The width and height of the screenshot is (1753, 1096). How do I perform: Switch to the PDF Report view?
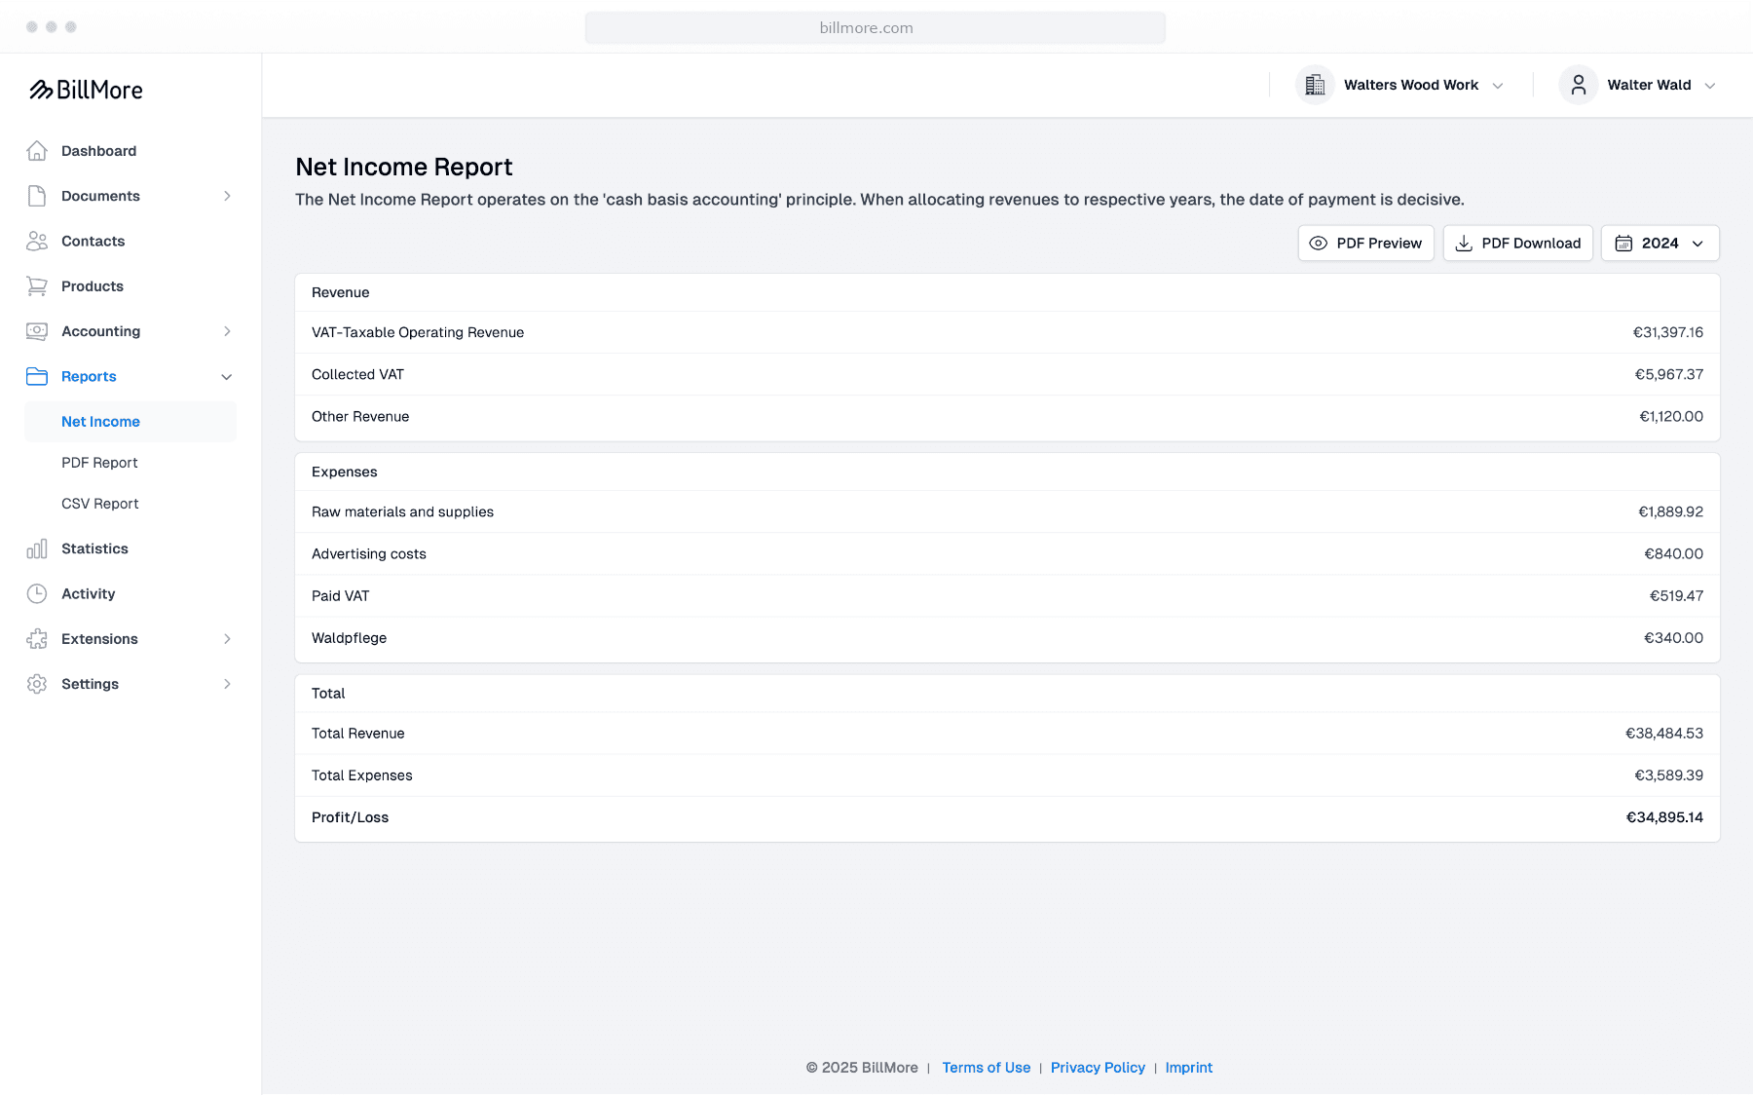pos(99,462)
